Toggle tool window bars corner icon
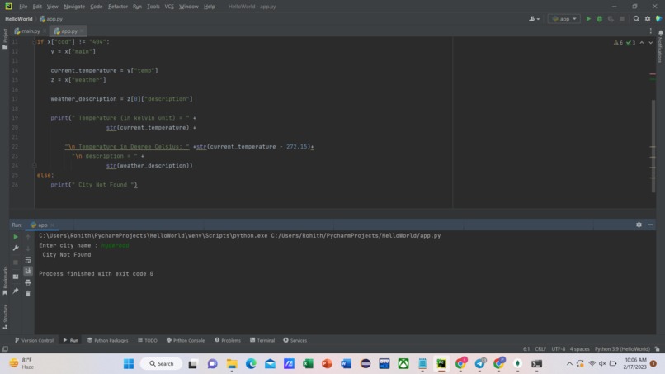This screenshot has width=665, height=374. (x=5, y=349)
